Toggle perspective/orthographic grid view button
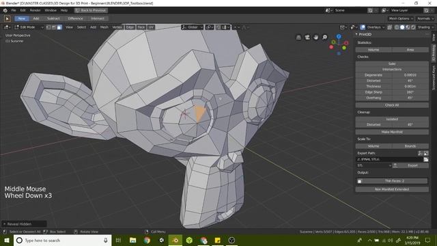This screenshot has height=246, width=437. tap(298, 38)
